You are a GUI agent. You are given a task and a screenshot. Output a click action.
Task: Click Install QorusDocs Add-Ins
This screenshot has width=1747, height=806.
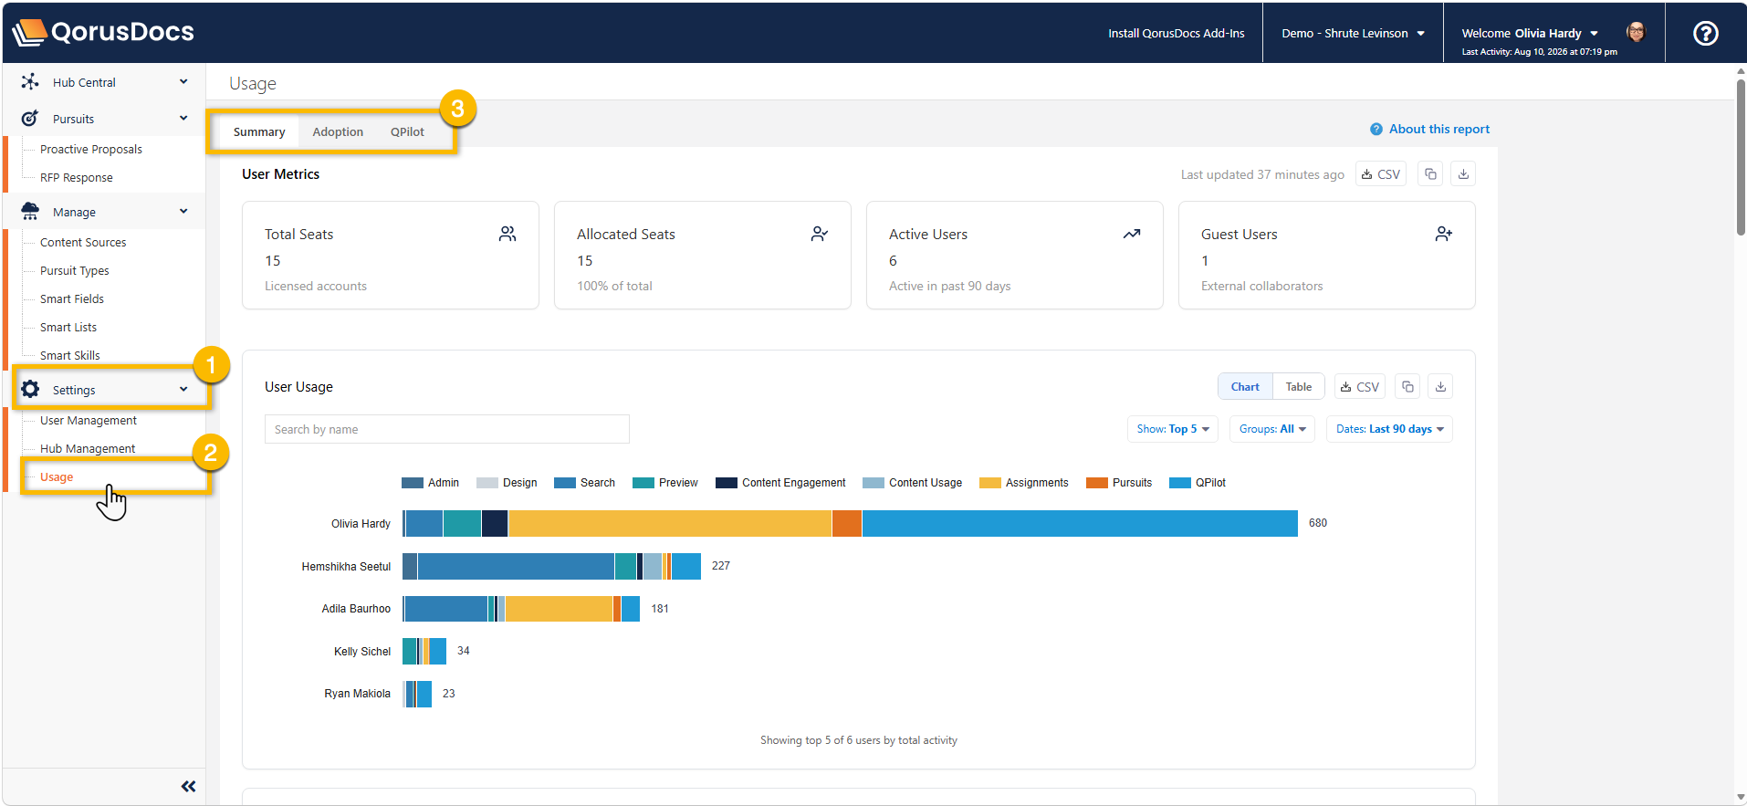[x=1176, y=34]
